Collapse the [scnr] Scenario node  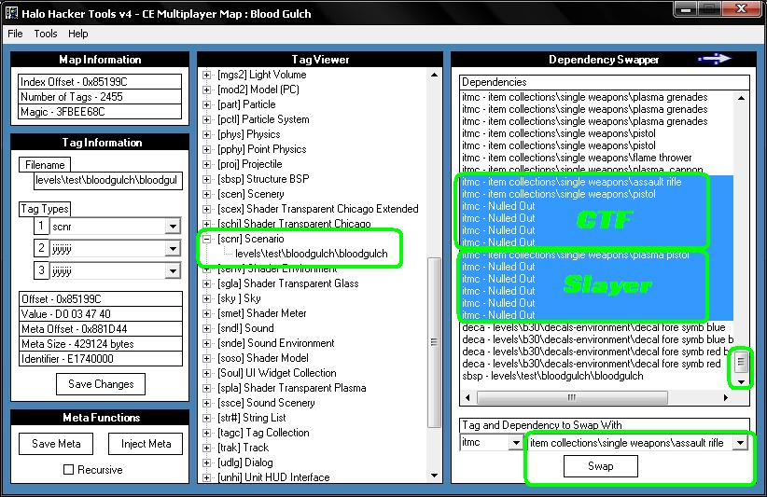[207, 239]
